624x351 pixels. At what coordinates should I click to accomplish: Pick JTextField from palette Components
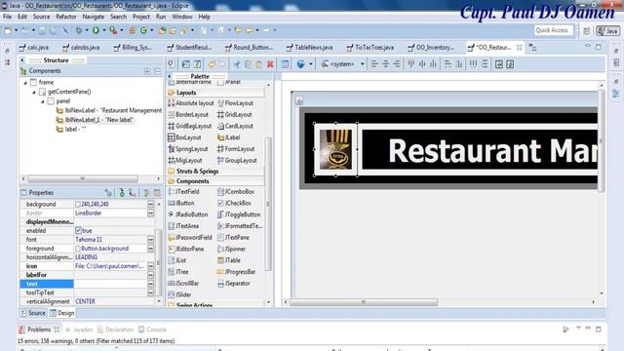coord(184,191)
